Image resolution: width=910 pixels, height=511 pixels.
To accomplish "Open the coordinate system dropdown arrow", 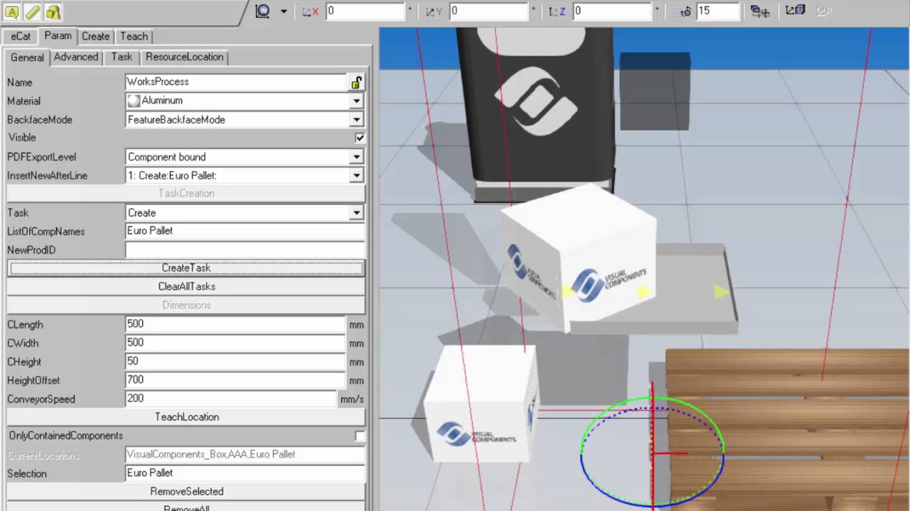I will [284, 11].
